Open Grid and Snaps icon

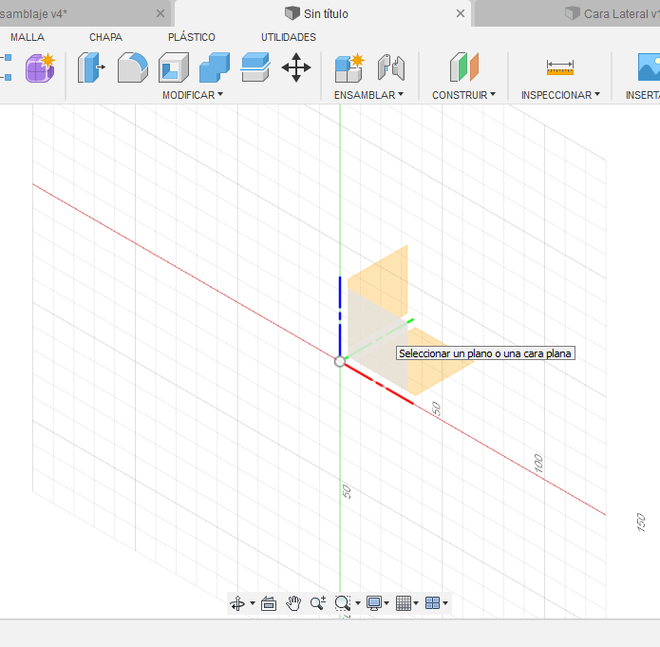tap(404, 603)
